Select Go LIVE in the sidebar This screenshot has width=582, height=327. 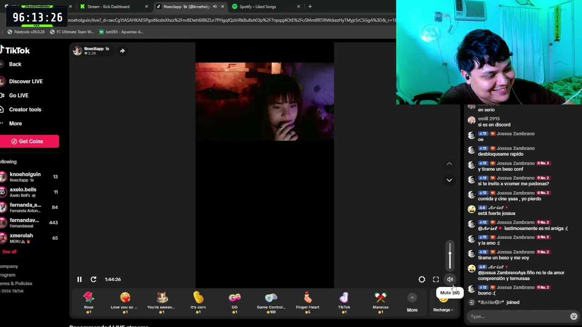(x=19, y=95)
